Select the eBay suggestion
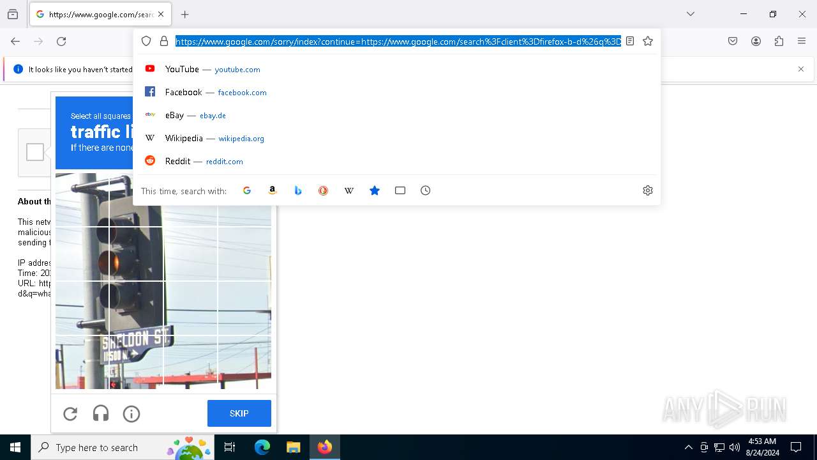 point(396,115)
